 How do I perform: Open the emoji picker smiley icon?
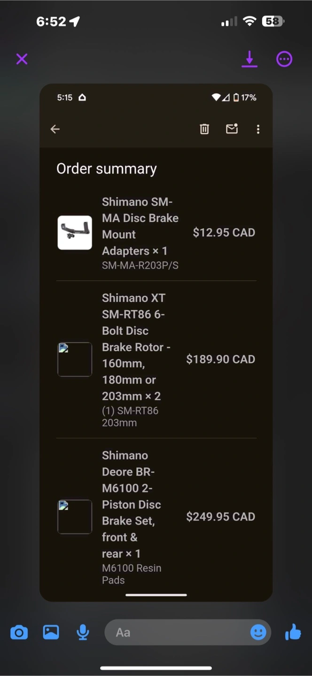click(258, 632)
